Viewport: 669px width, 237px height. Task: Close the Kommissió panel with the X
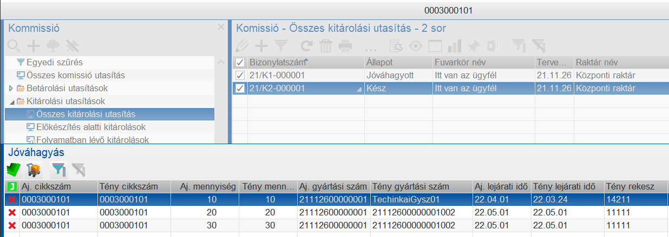click(220, 27)
